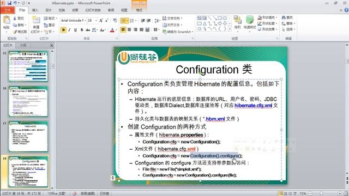Increase list indent level
Image resolution: width=349 pixels, height=196 pixels.
coord(148,21)
